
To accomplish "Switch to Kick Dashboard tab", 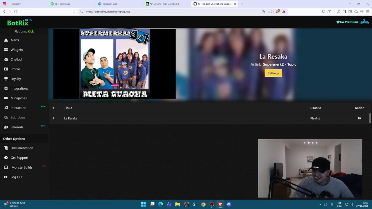I will pyautogui.click(x=167, y=4).
